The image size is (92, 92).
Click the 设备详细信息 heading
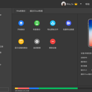tap(86, 53)
